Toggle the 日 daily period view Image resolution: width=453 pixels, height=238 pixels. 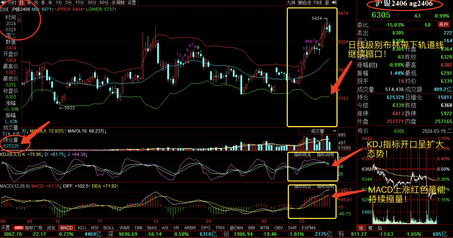(21, 3)
